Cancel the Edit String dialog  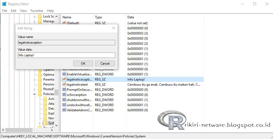pos(105,63)
